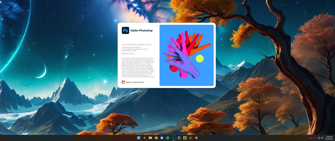The image size is (335, 141).
Task: Open the blue sphere app on taskbar
Action: click(179, 138)
